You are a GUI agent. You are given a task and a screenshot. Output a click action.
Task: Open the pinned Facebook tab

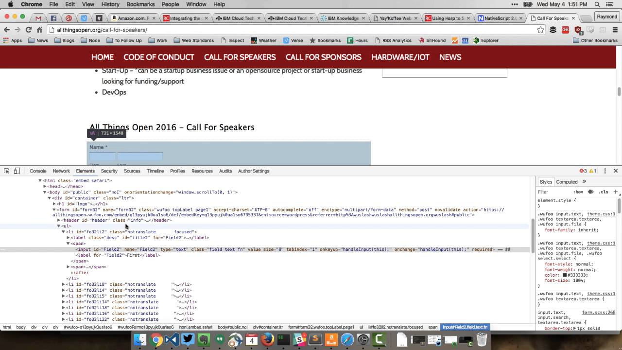pyautogui.click(x=53, y=18)
